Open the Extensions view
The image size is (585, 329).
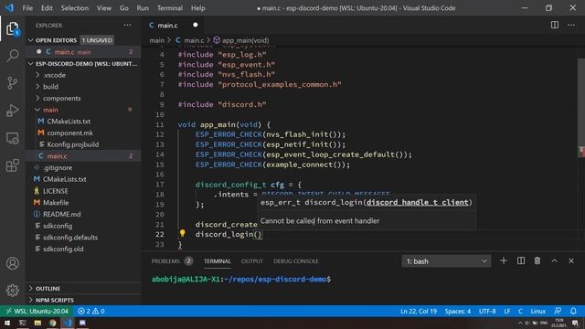pyautogui.click(x=12, y=165)
